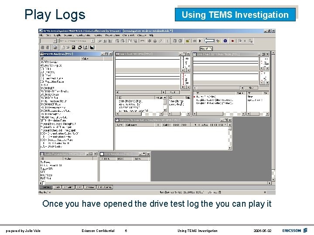
Task: Click the padlock icon in the main toolbar
Action: [155, 41]
